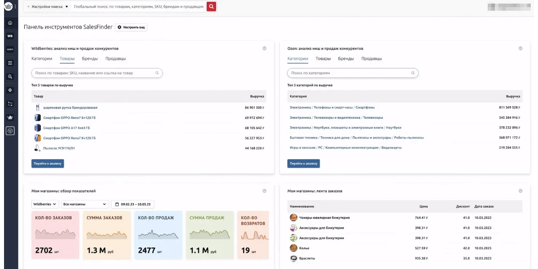Expand the Настройки поиска dropdown
The image size is (538, 269).
click(48, 7)
